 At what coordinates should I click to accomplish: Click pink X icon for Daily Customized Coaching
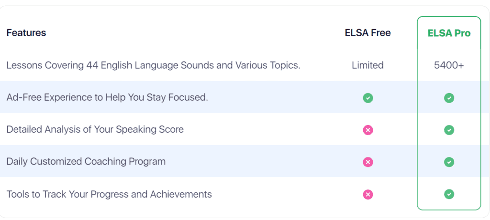[x=368, y=162]
